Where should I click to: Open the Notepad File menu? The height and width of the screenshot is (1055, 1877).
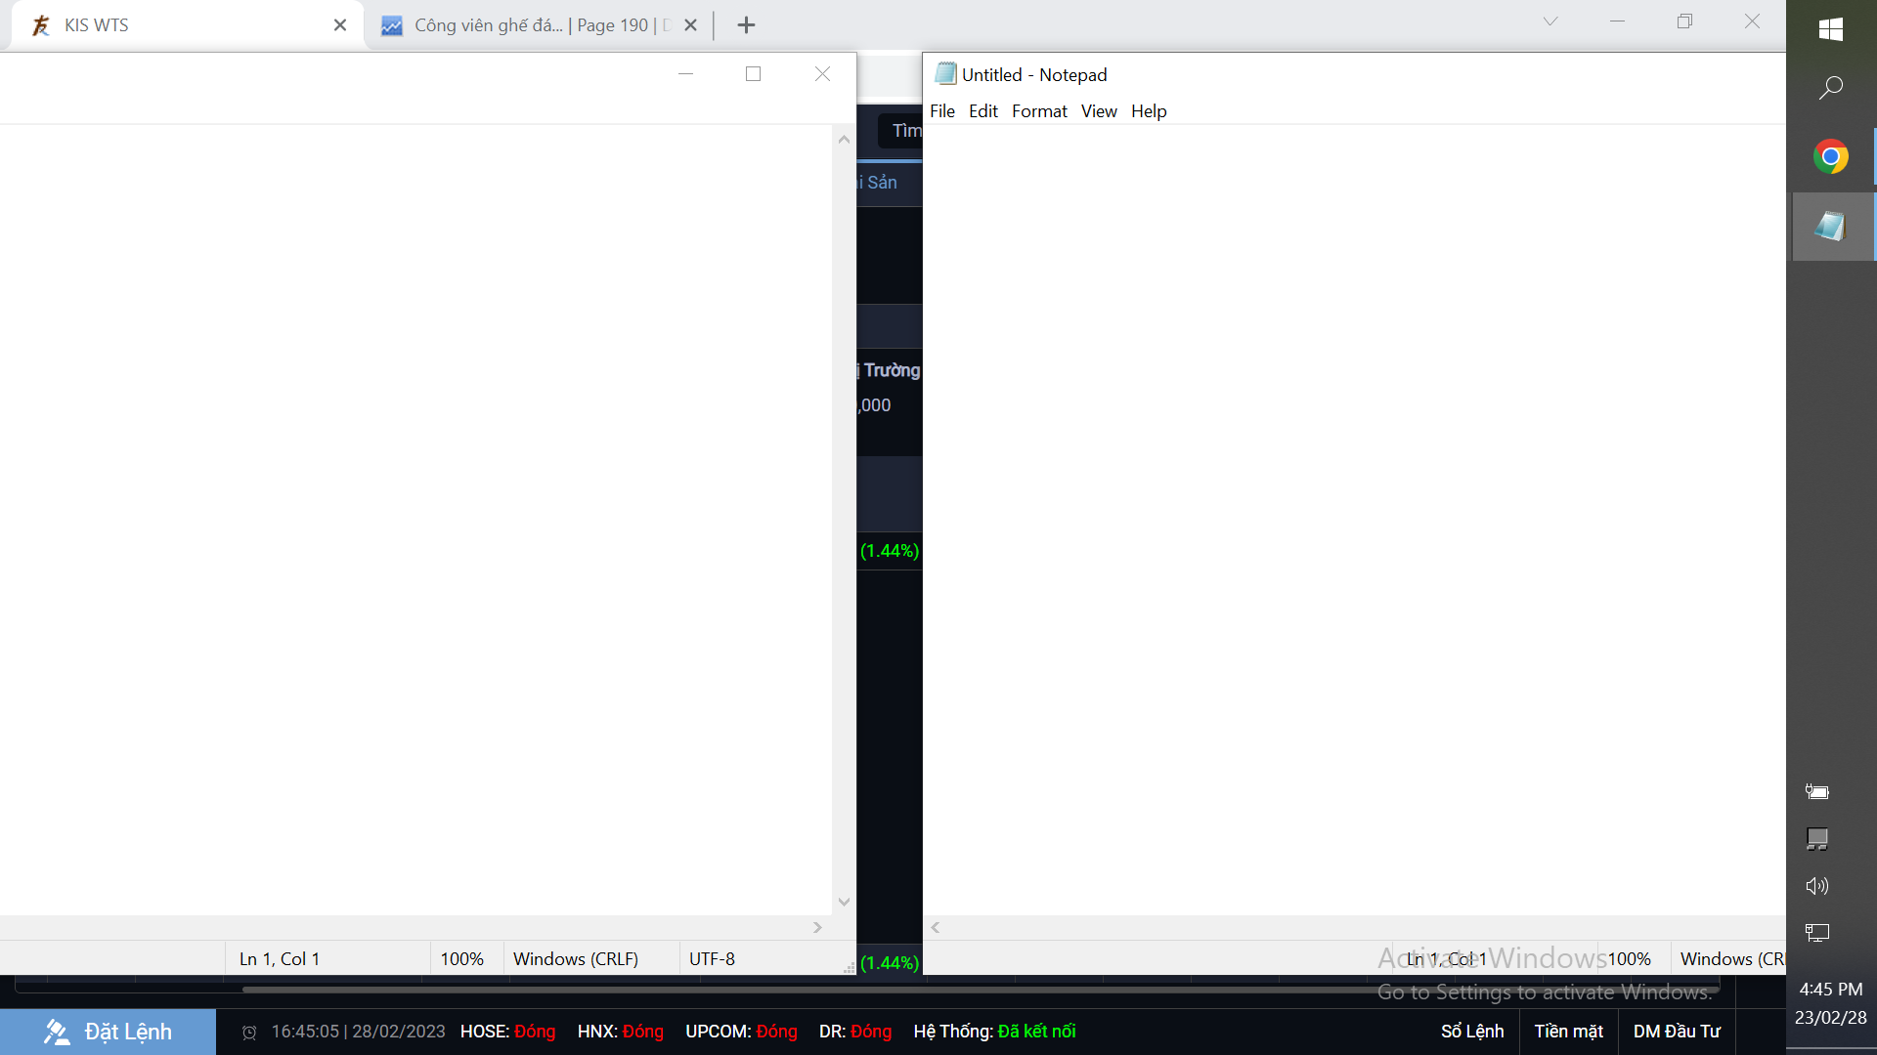pyautogui.click(x=941, y=111)
